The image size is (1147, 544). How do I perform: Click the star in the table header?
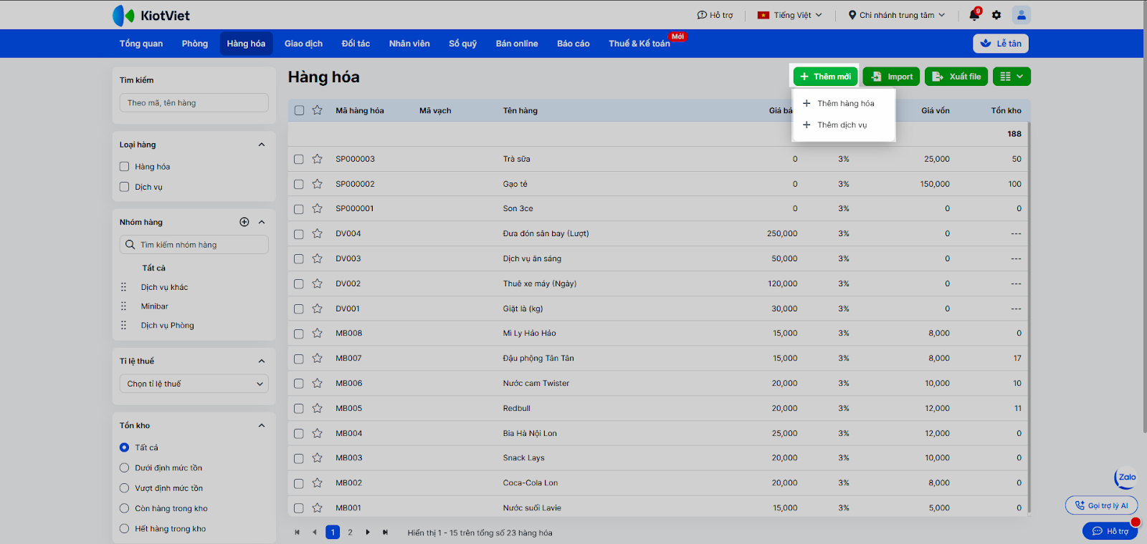(x=318, y=110)
